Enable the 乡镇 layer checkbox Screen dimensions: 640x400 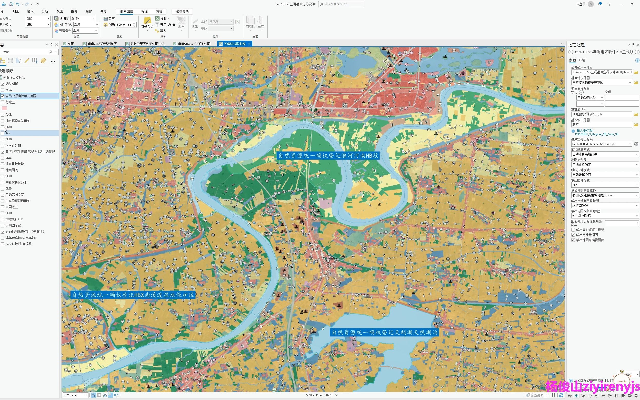pyautogui.click(x=3, y=115)
